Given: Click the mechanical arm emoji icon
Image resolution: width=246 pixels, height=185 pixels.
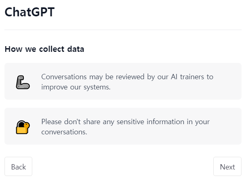Looking at the screenshot, I should click(x=22, y=82).
